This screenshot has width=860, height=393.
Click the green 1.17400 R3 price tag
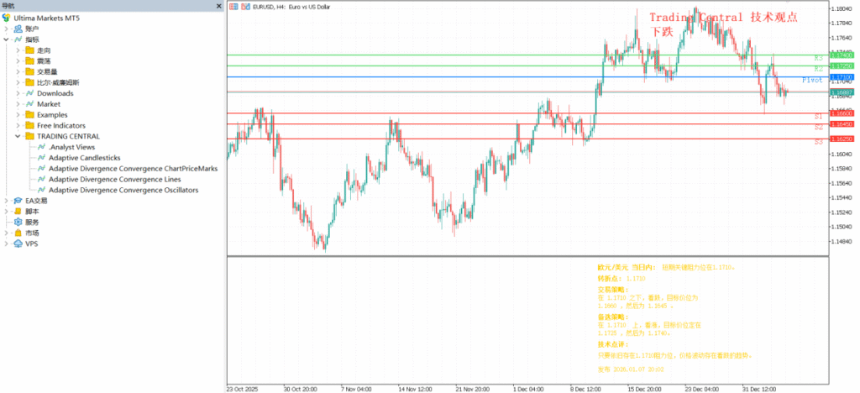click(841, 55)
